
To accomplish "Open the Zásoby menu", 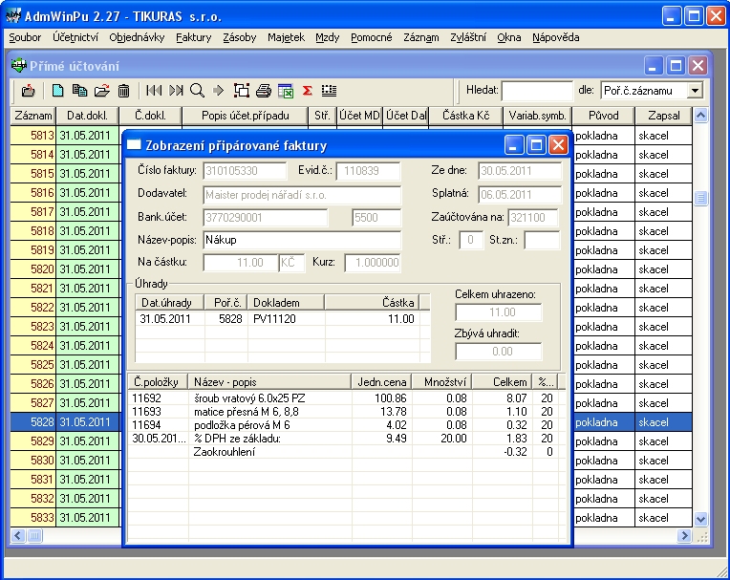I will (239, 37).
